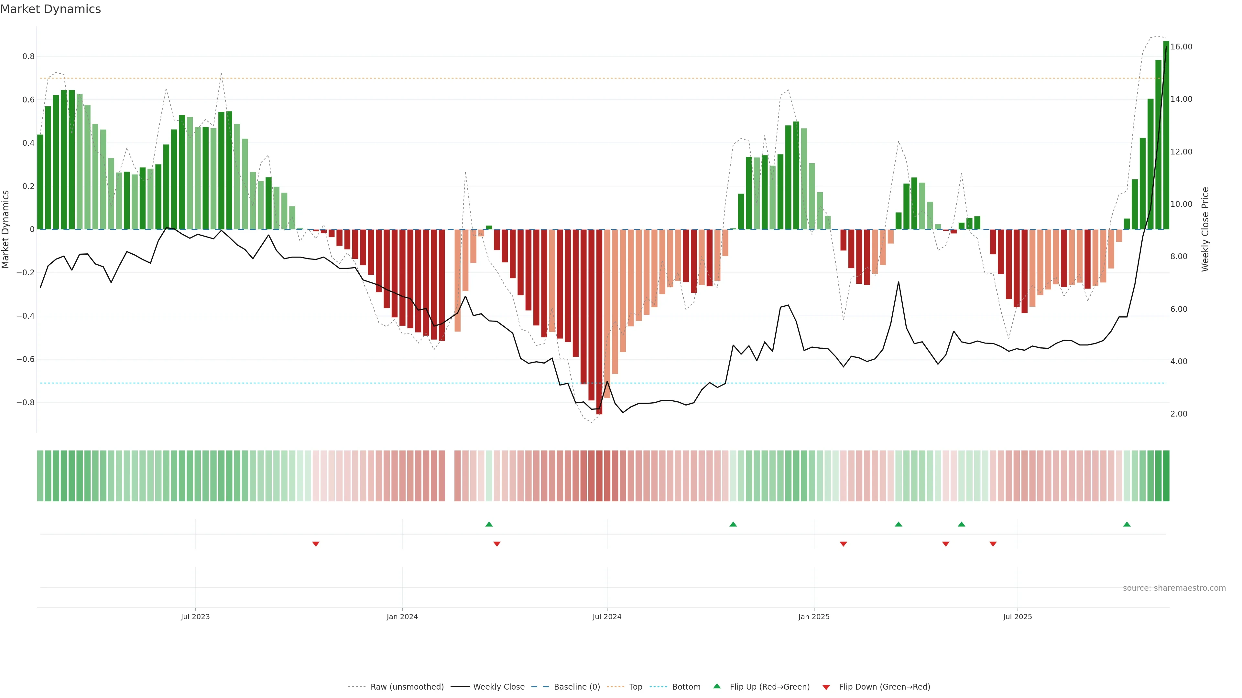This screenshot has height=698, width=1242.
Task: Click the Market Dynamics chart title
Action: (51, 9)
